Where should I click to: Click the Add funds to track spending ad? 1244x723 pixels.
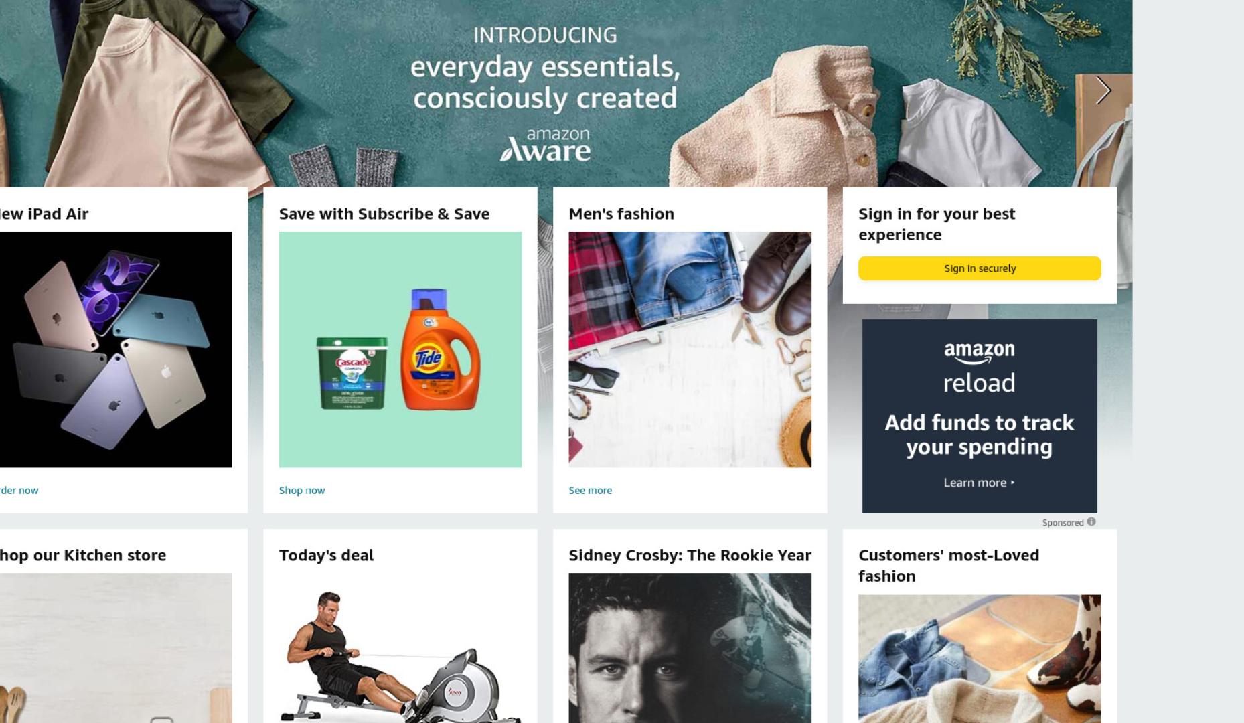click(980, 416)
